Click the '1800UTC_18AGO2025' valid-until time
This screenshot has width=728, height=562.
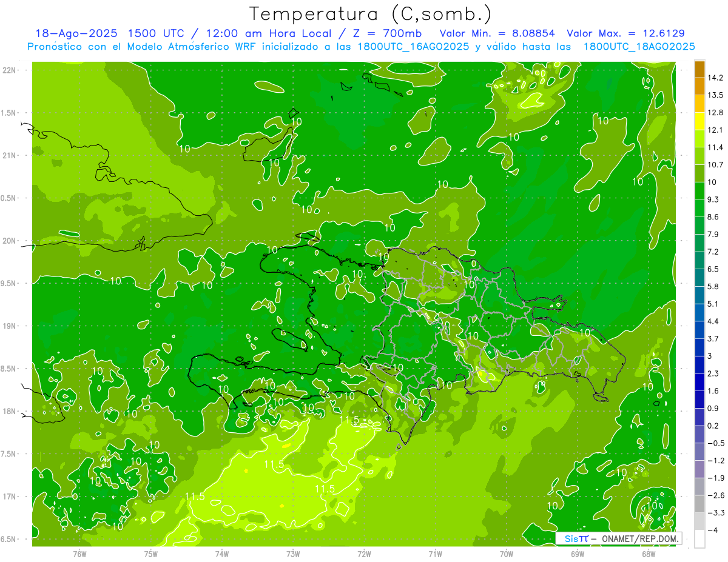tap(639, 46)
